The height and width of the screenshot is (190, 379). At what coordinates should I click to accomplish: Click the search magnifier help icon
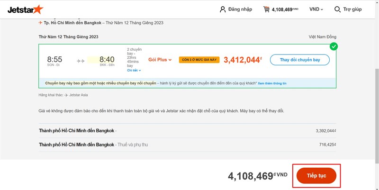[x=337, y=9]
